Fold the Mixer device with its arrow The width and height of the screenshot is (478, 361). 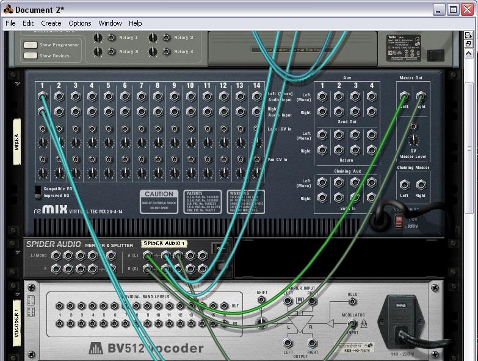(17, 84)
